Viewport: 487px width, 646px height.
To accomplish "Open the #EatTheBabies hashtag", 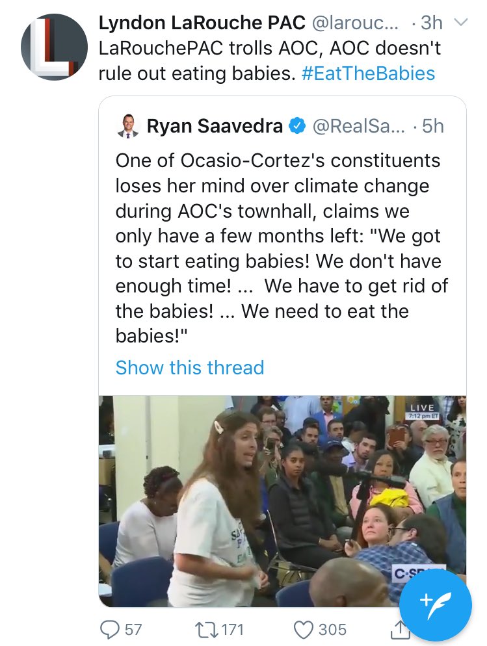I will click(369, 73).
